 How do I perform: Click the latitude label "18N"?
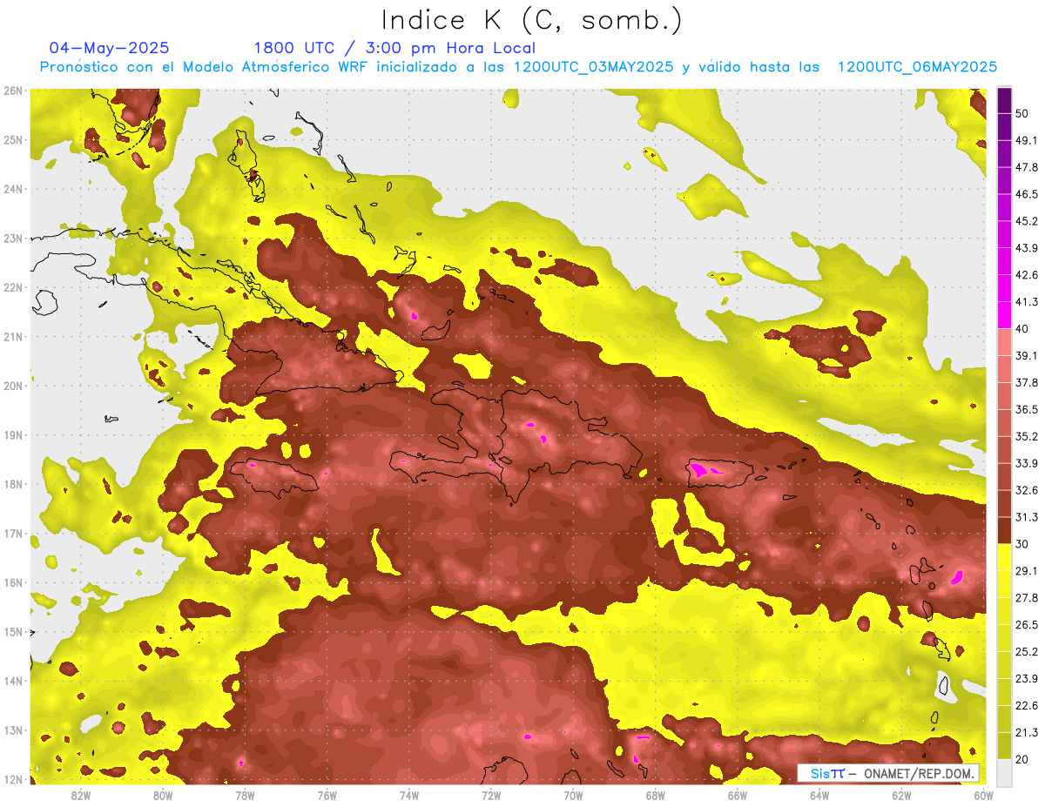click(x=13, y=485)
